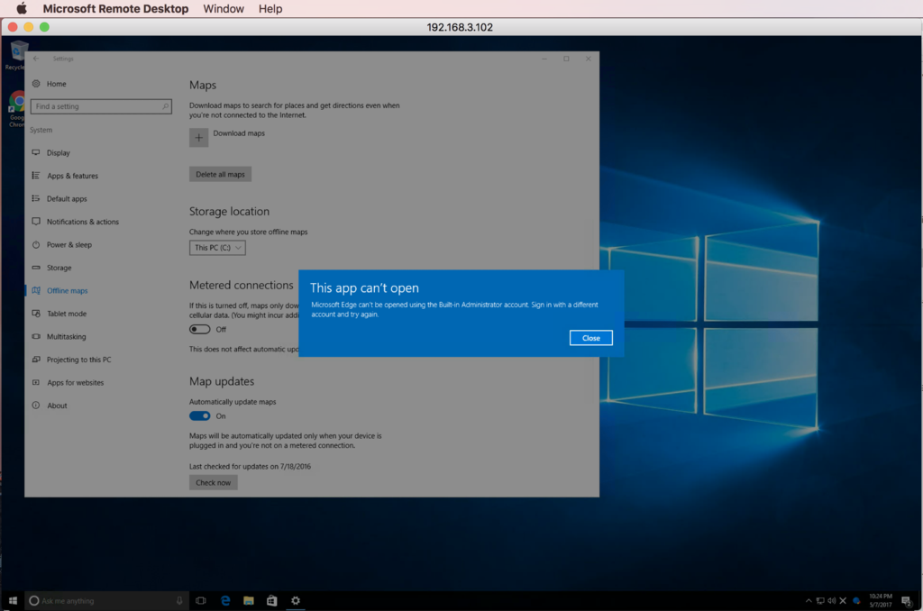Image resolution: width=923 pixels, height=611 pixels.
Task: Open the Action Center notifications icon
Action: [907, 600]
